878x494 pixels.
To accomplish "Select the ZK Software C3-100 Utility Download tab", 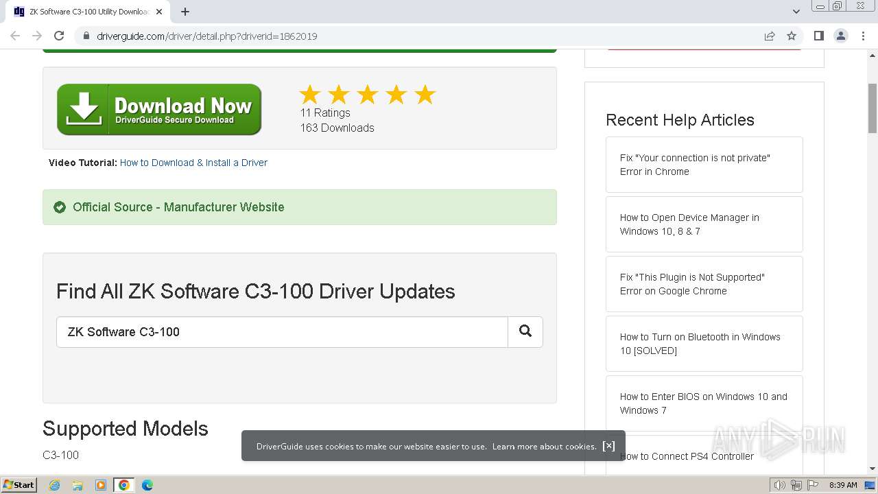I will coord(89,12).
